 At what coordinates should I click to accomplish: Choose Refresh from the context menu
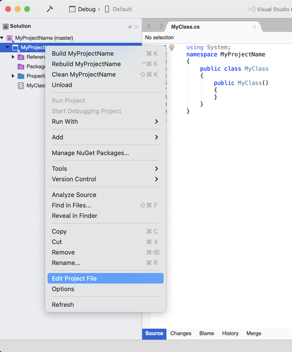click(106, 305)
